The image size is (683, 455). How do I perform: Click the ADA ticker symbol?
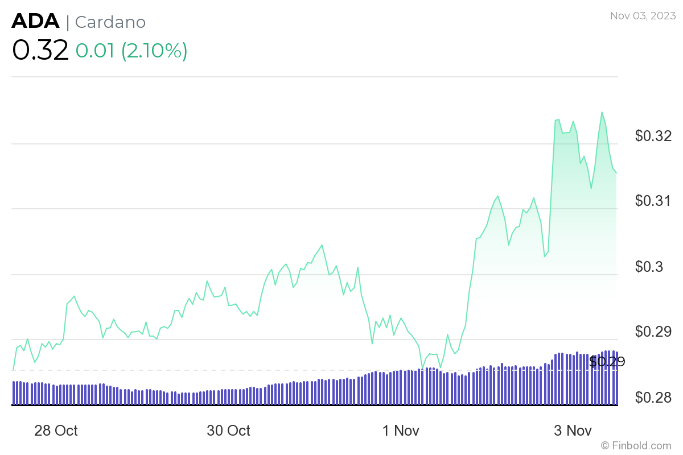(35, 22)
